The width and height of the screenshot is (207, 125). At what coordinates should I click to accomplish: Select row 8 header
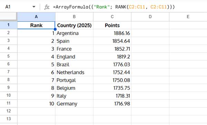pyautogui.click(x=9, y=80)
